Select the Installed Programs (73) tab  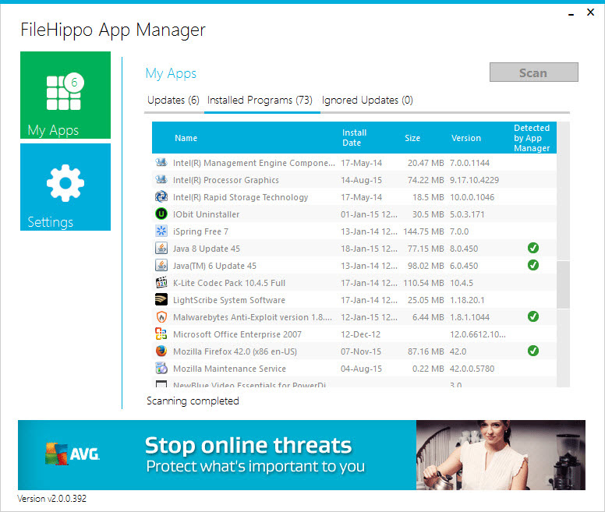(260, 101)
